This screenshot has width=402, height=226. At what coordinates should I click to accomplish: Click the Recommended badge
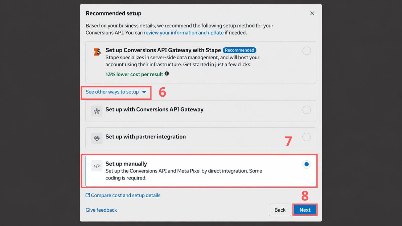[240, 50]
